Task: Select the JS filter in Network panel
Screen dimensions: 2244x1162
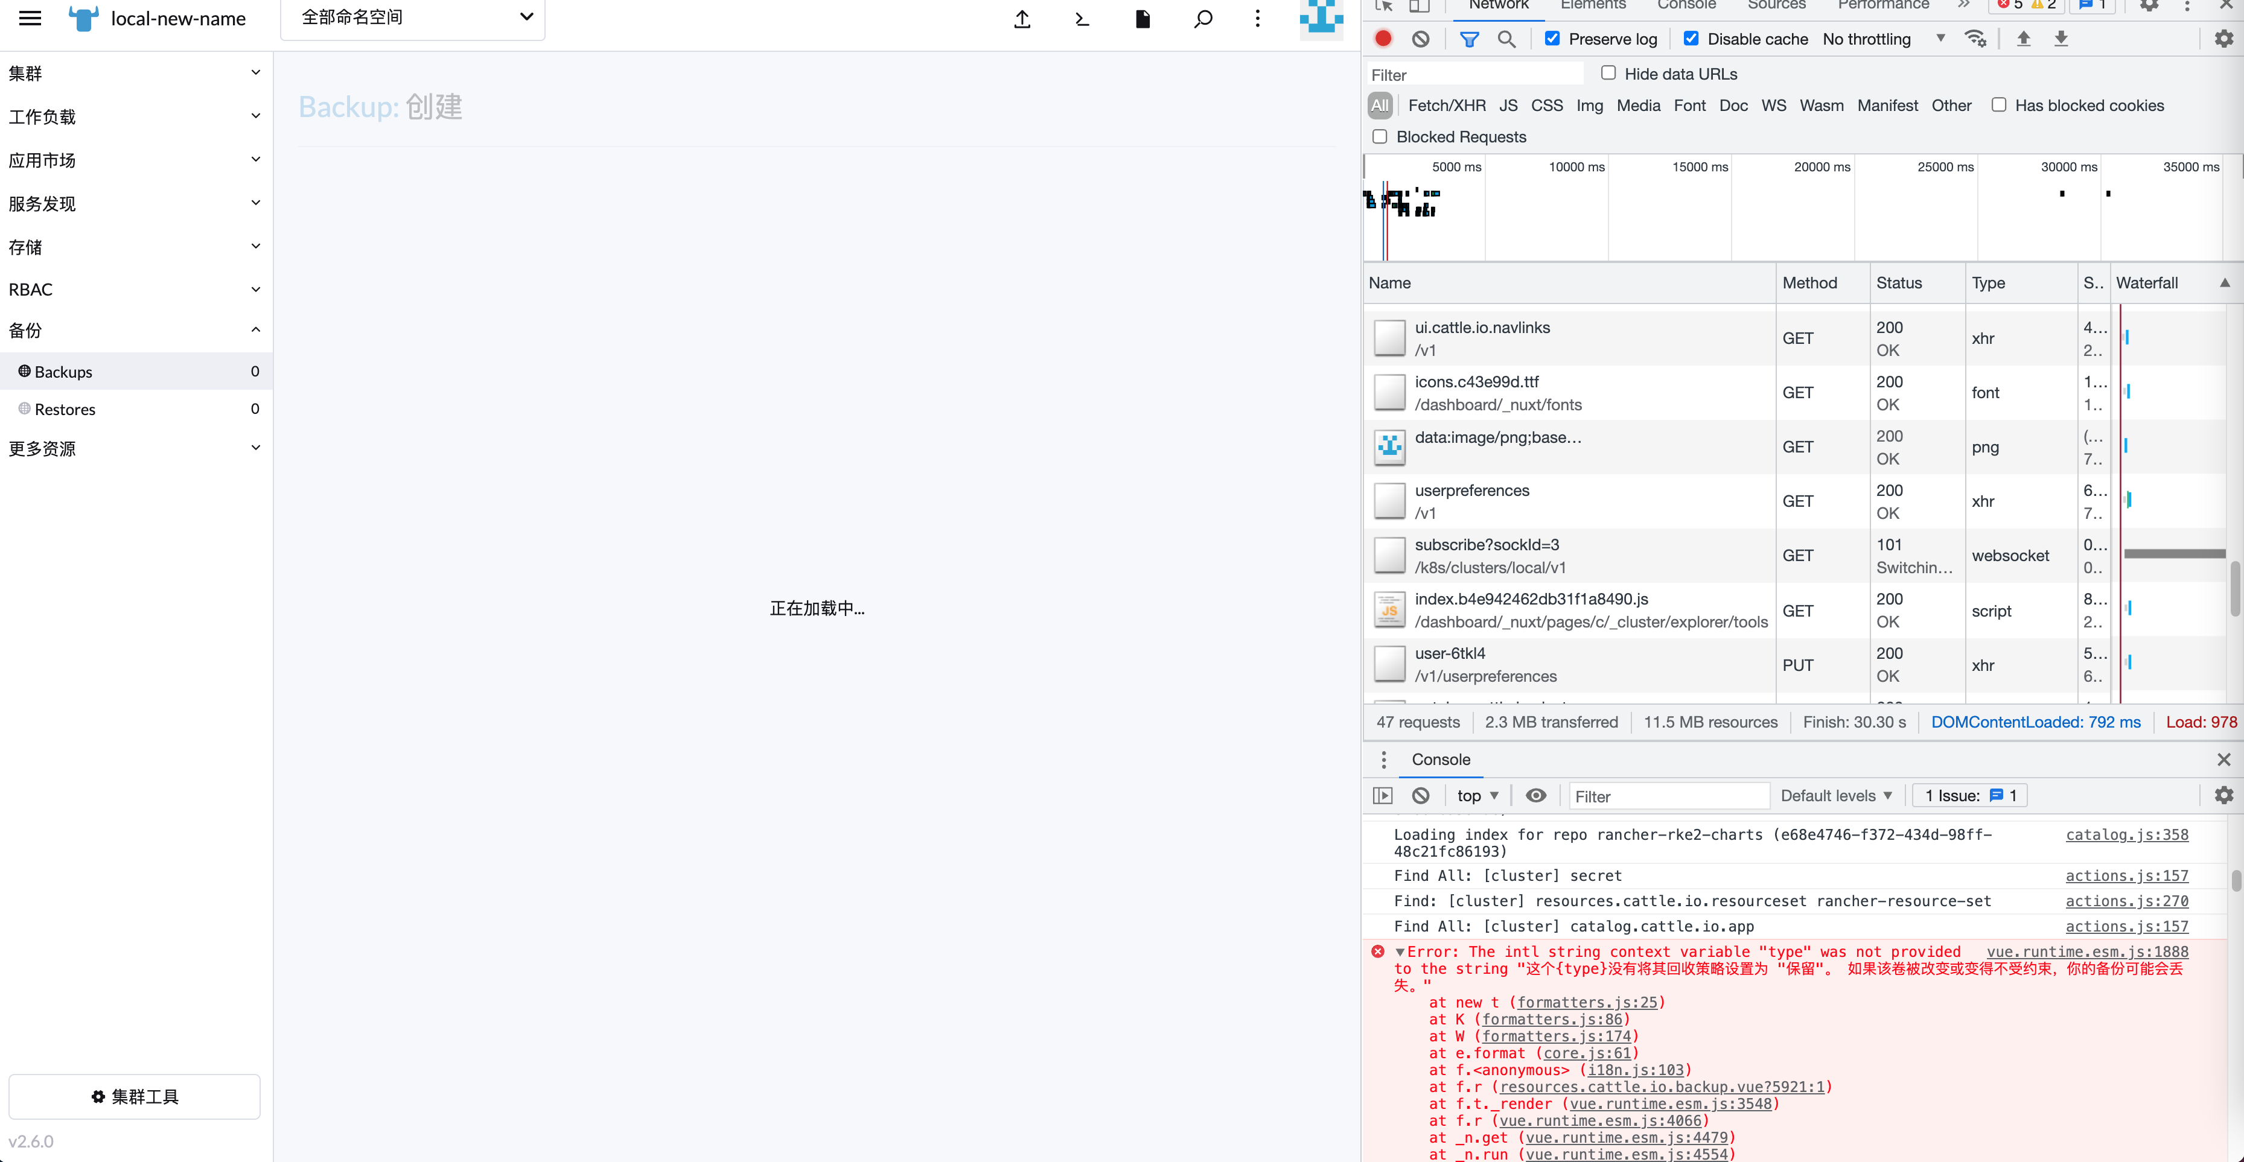Action: [x=1509, y=104]
